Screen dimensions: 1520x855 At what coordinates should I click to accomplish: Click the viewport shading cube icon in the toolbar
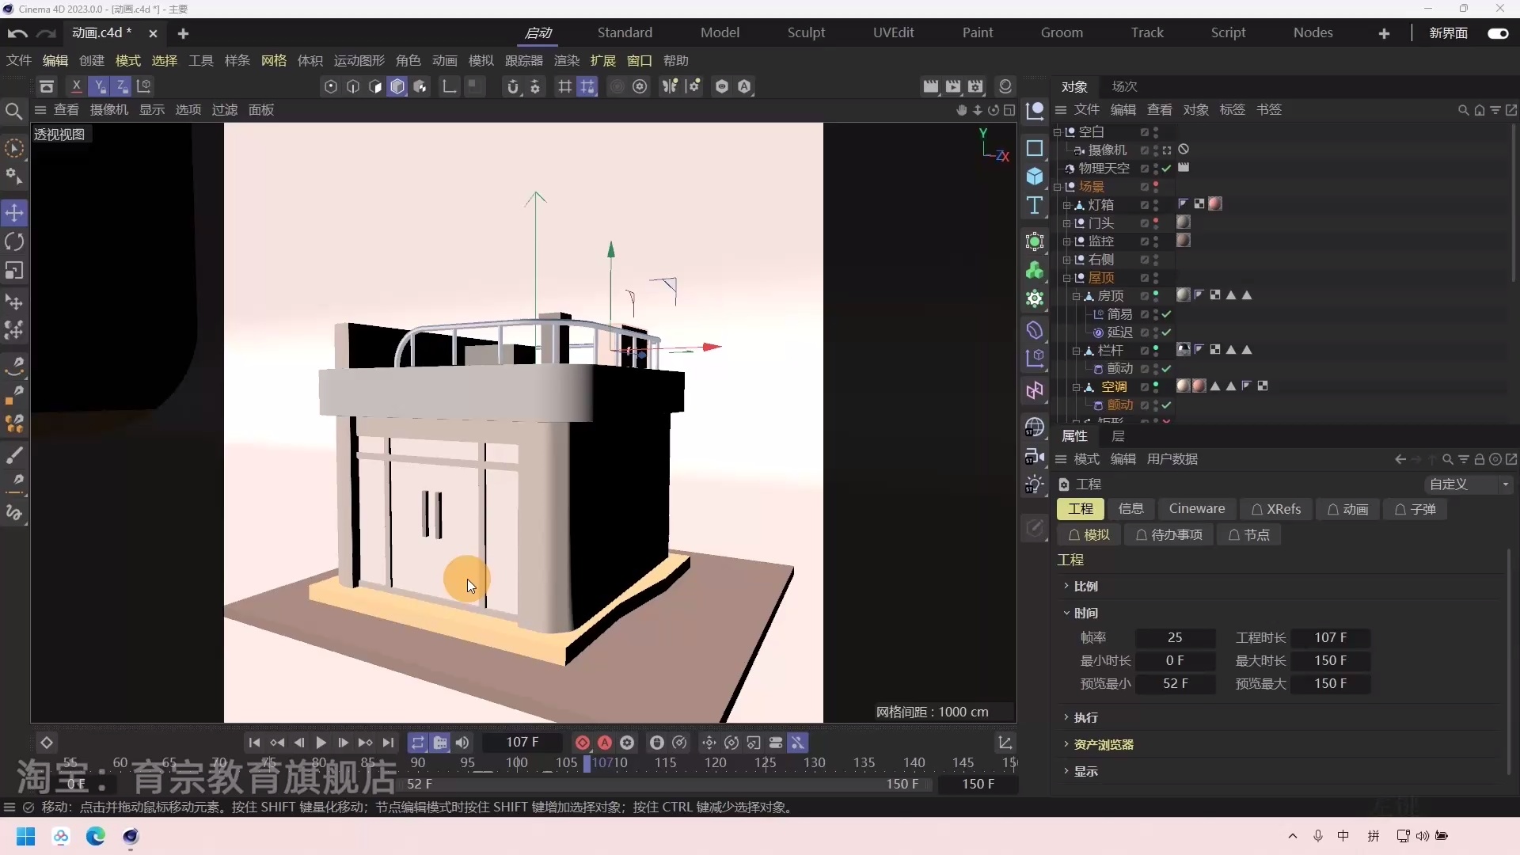pos(397,87)
